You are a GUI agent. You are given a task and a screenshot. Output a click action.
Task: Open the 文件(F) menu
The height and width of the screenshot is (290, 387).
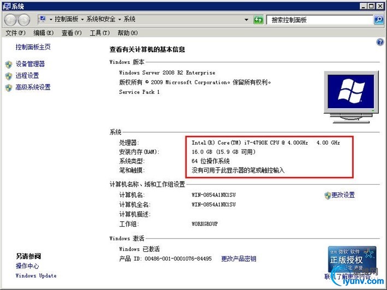click(x=15, y=33)
